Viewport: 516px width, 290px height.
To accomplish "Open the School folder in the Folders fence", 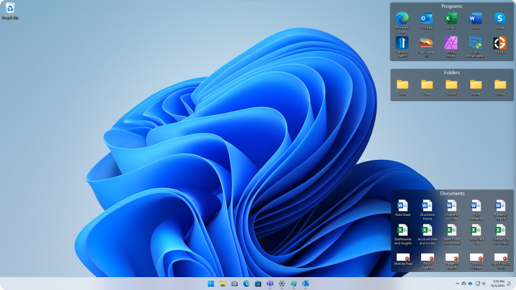I will click(x=451, y=84).
